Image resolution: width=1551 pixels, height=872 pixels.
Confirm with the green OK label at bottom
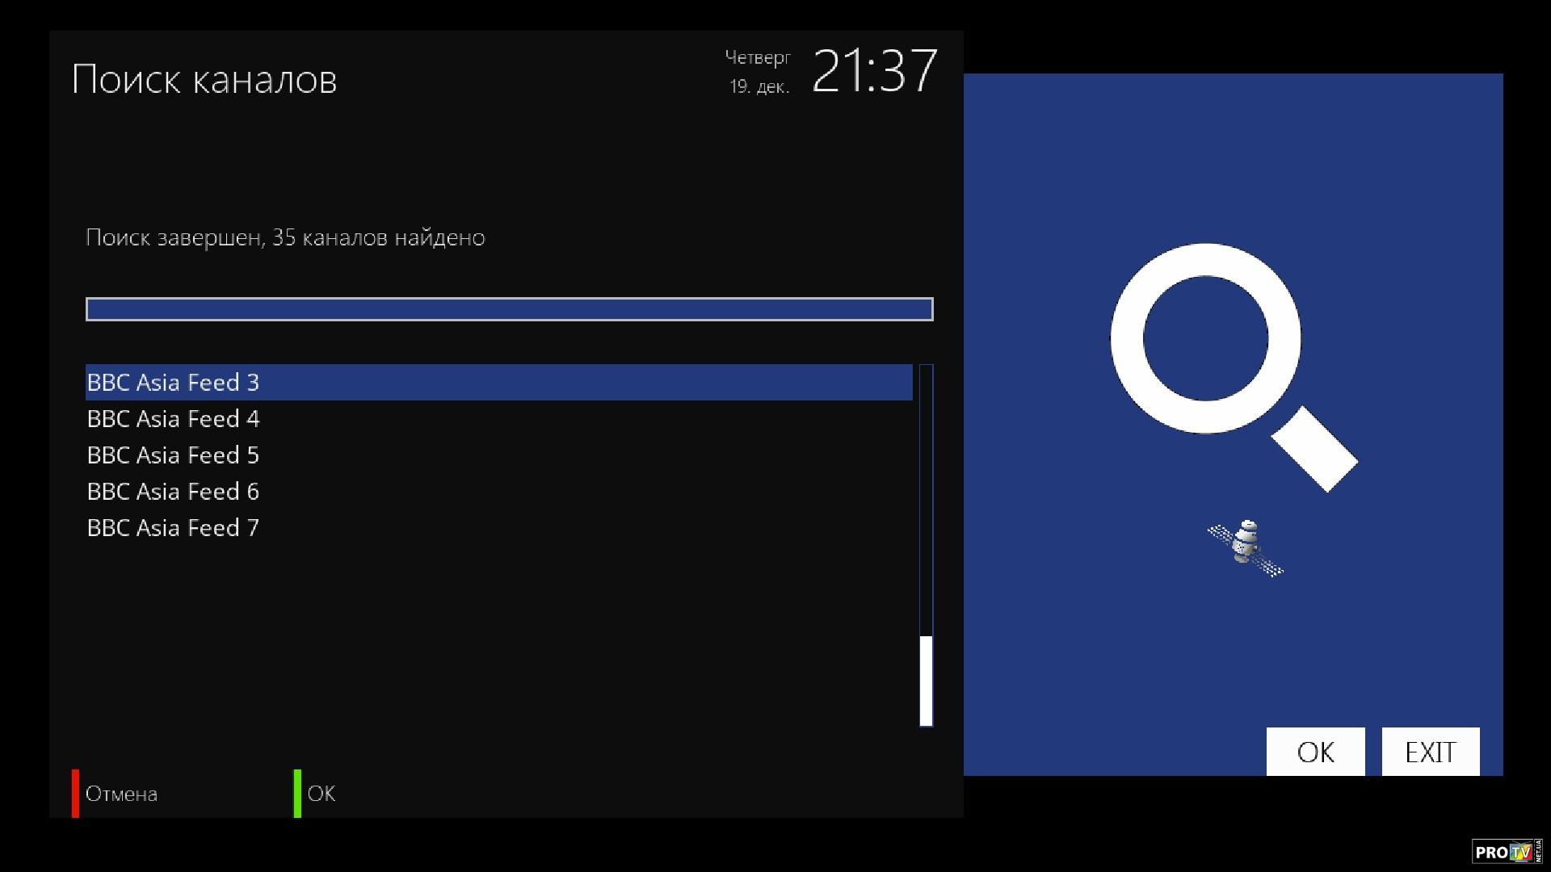322,794
